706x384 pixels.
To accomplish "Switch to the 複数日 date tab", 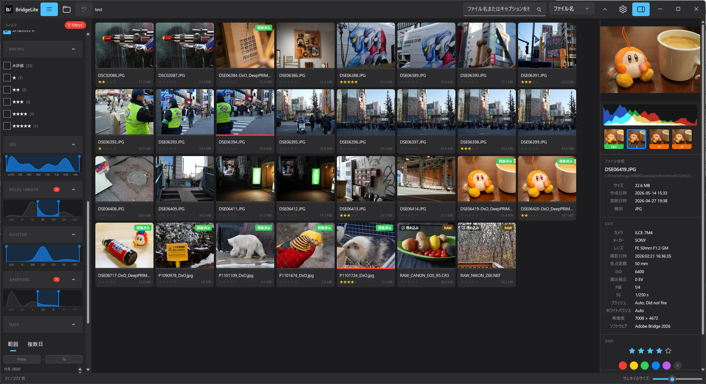I will pos(35,344).
